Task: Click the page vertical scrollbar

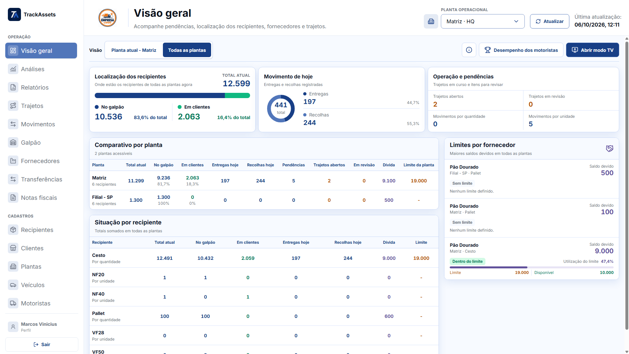Action: click(x=627, y=186)
